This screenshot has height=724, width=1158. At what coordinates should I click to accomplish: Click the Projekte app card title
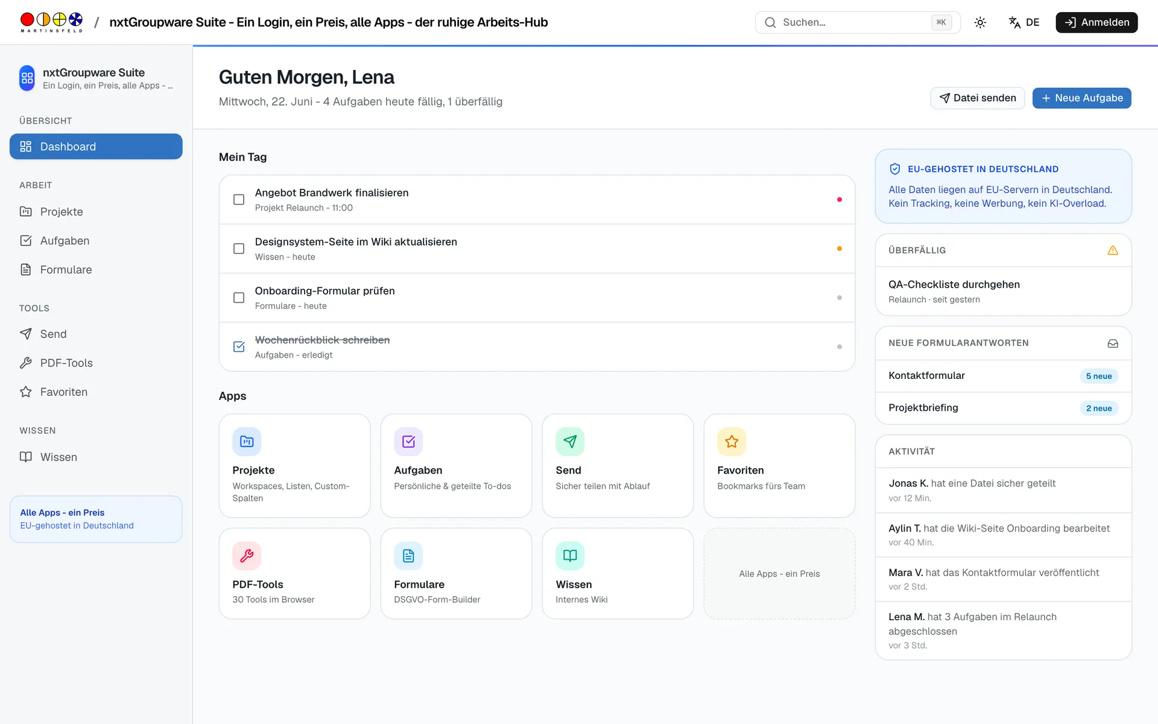click(253, 471)
